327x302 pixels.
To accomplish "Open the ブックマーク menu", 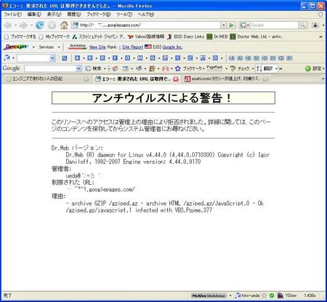I will click(99, 15).
